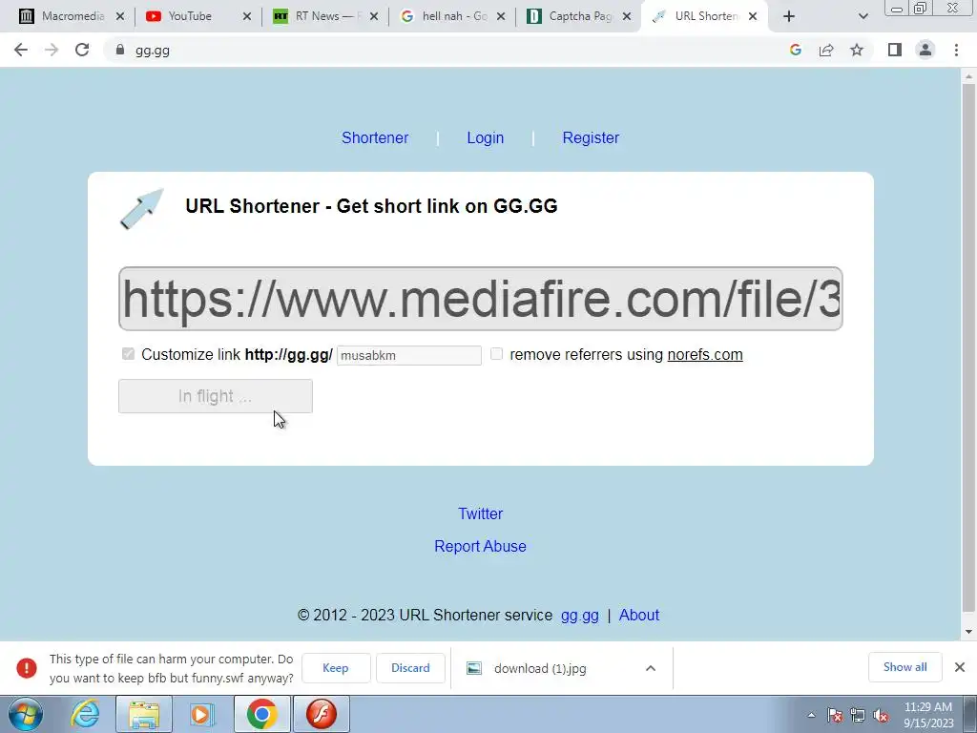977x733 pixels.
Task: Open the Report Abuse link
Action: pyautogui.click(x=481, y=546)
